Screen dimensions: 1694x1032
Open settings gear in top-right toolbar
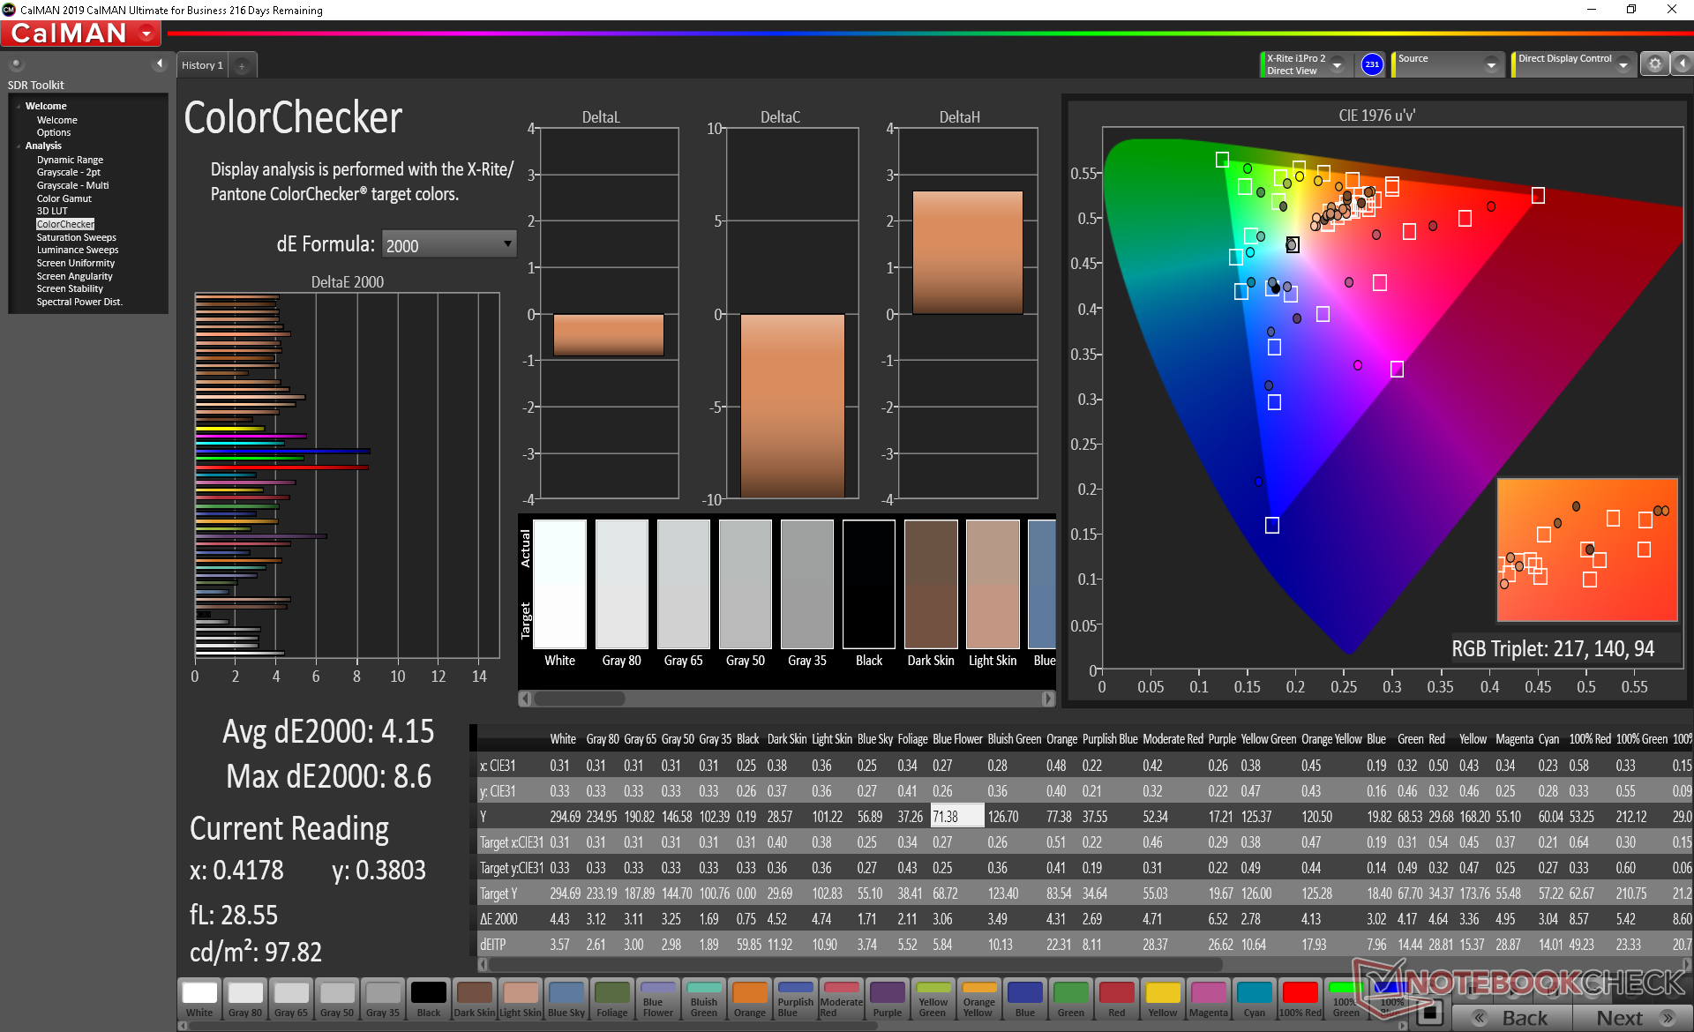pyautogui.click(x=1654, y=64)
